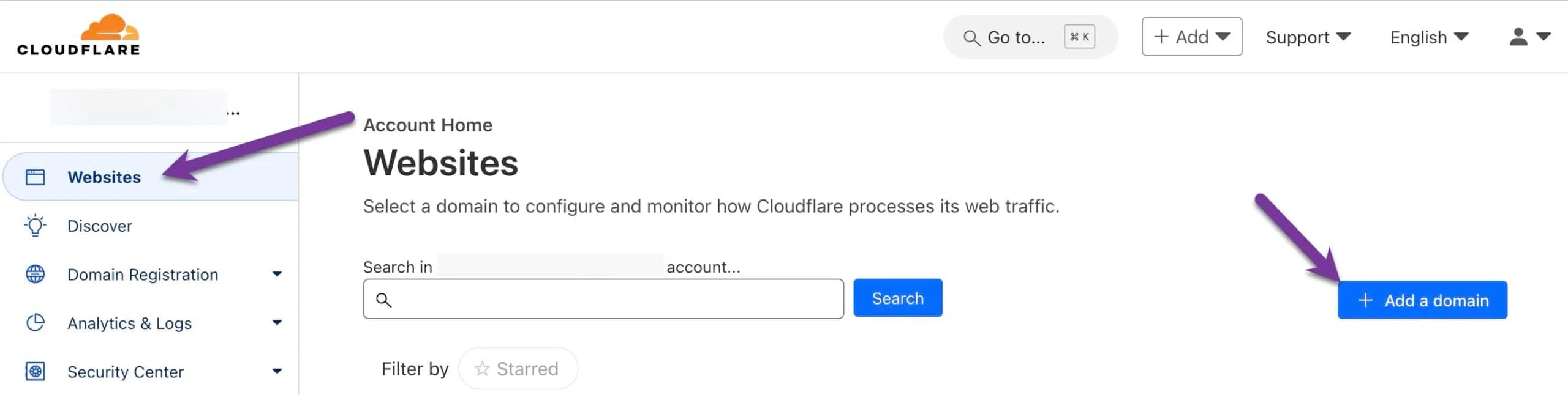This screenshot has width=1568, height=395.
Task: Select the Websites sidebar icon
Action: coord(36,177)
